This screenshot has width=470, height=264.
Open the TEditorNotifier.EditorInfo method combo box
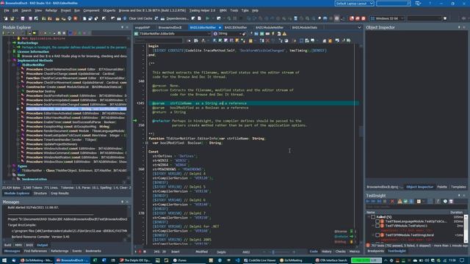coord(173,34)
